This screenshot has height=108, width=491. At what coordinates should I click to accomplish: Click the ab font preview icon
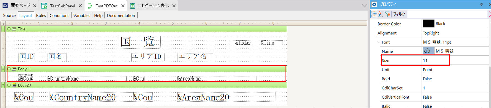pos(428,51)
